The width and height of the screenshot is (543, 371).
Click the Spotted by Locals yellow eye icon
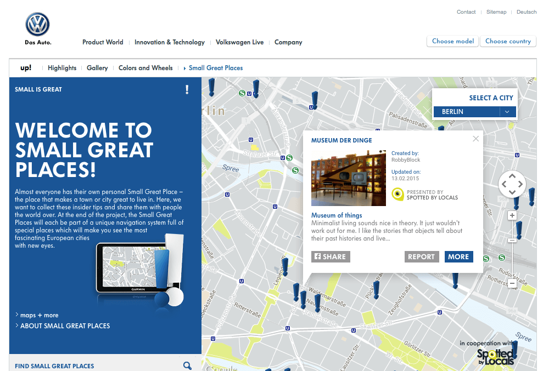(398, 195)
